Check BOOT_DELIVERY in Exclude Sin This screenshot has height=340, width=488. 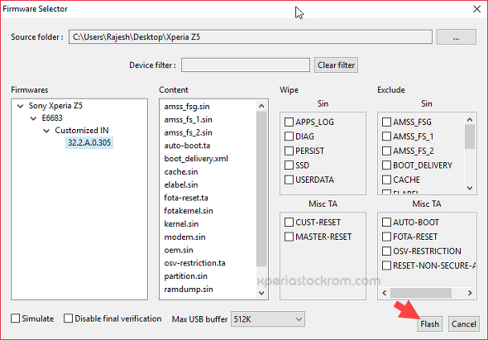pyautogui.click(x=386, y=165)
